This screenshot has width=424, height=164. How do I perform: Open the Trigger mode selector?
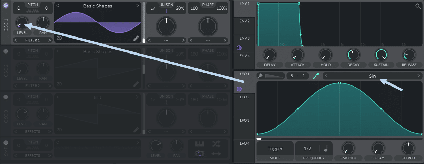tap(275, 149)
